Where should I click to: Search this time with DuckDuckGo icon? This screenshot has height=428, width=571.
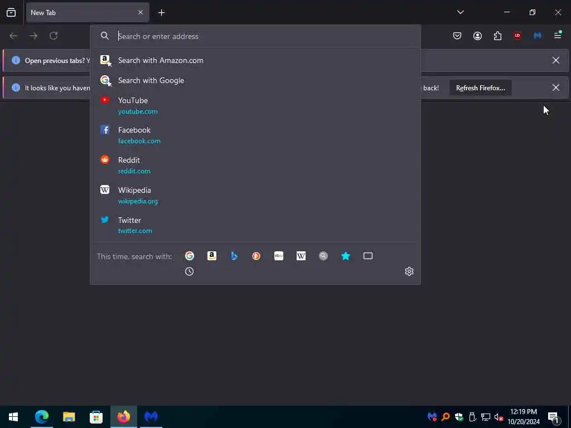tap(257, 256)
